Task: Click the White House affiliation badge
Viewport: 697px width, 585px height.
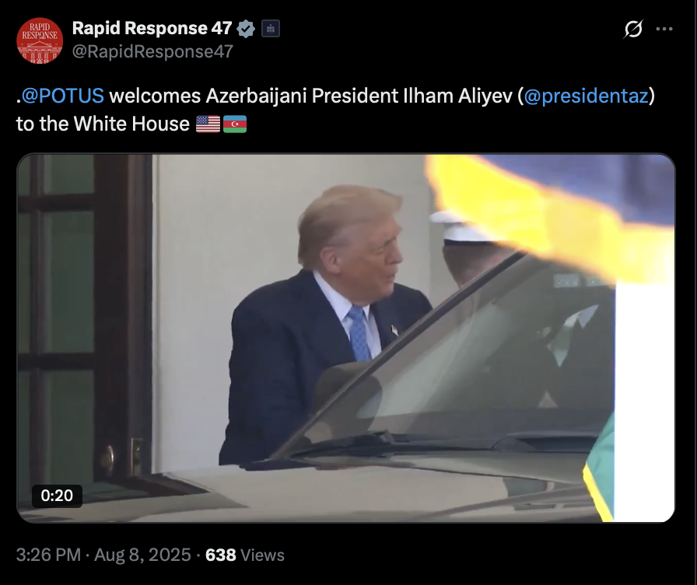Action: point(270,29)
